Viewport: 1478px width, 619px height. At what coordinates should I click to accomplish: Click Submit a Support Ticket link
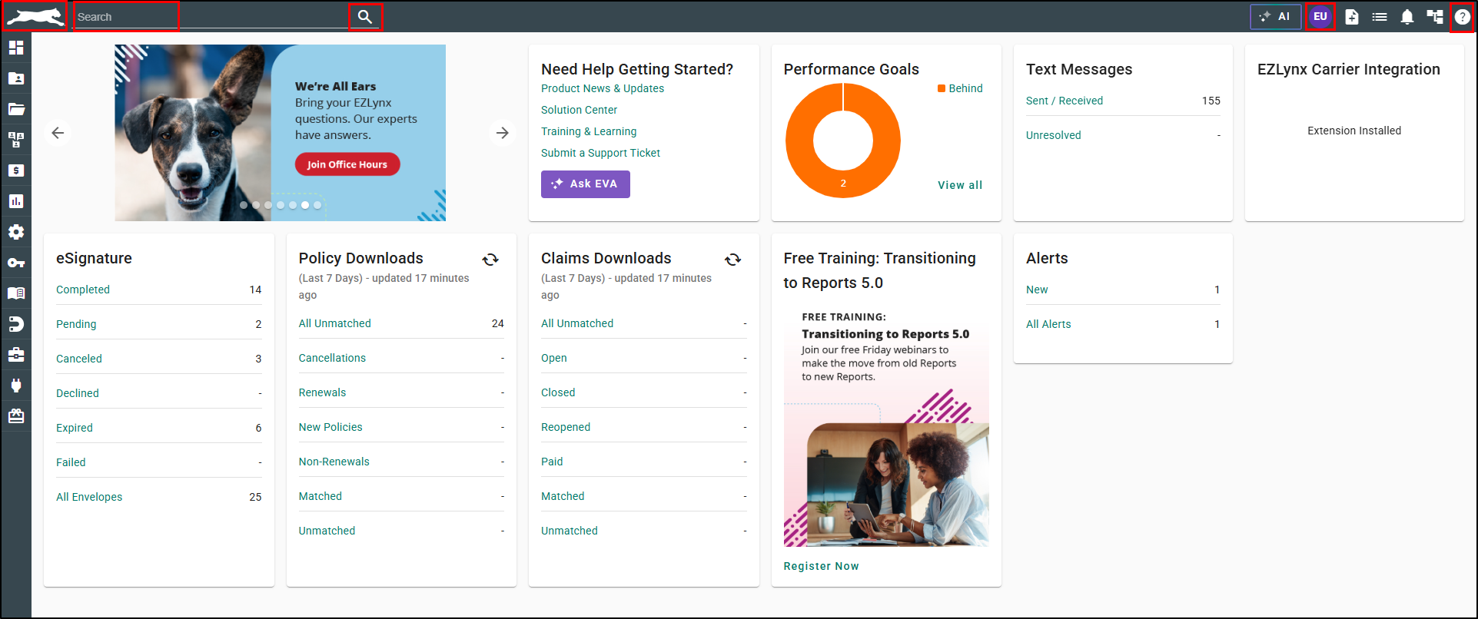(x=601, y=153)
